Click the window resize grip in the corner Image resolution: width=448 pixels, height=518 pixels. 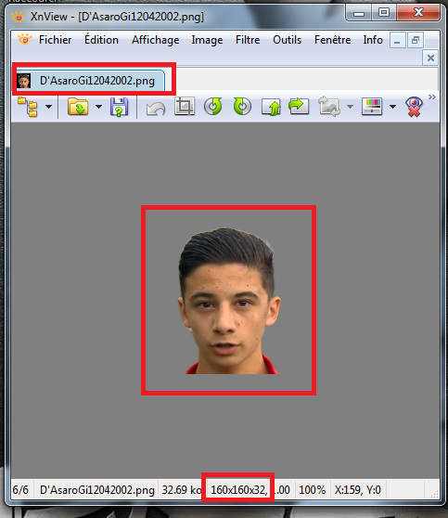coord(434,494)
